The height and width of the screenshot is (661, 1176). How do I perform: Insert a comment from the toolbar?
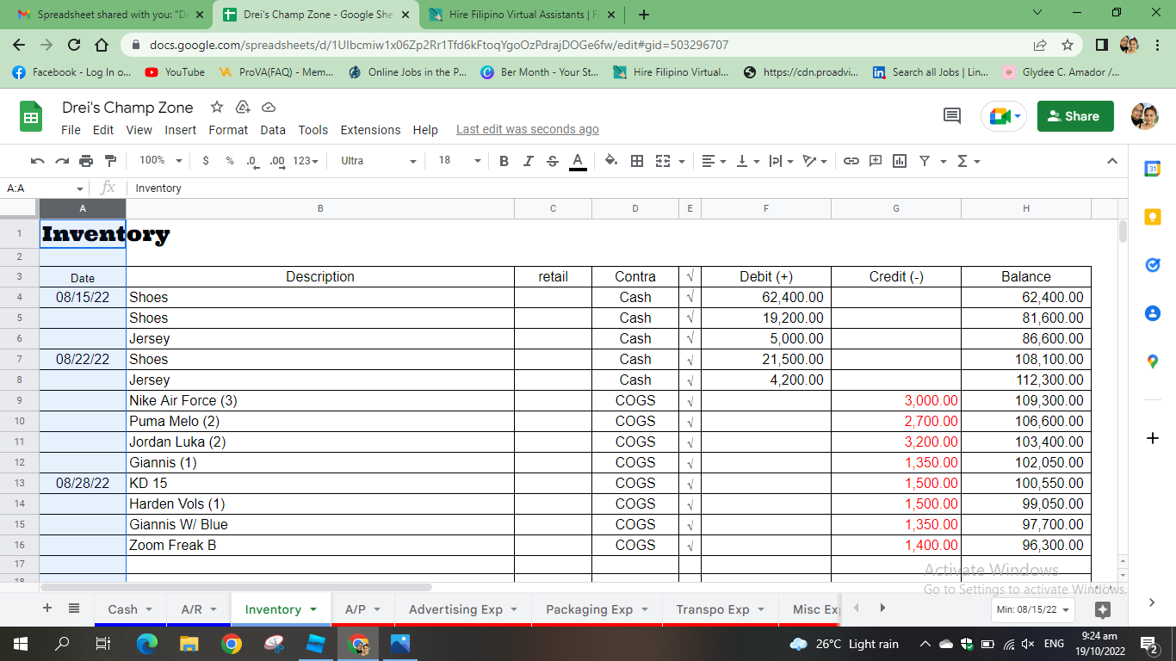pos(876,161)
